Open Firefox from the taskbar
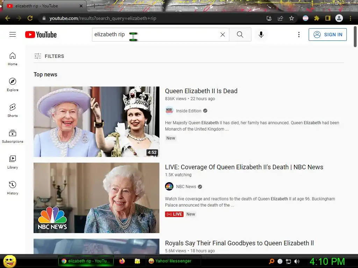358x268 pixels. (x=122, y=261)
